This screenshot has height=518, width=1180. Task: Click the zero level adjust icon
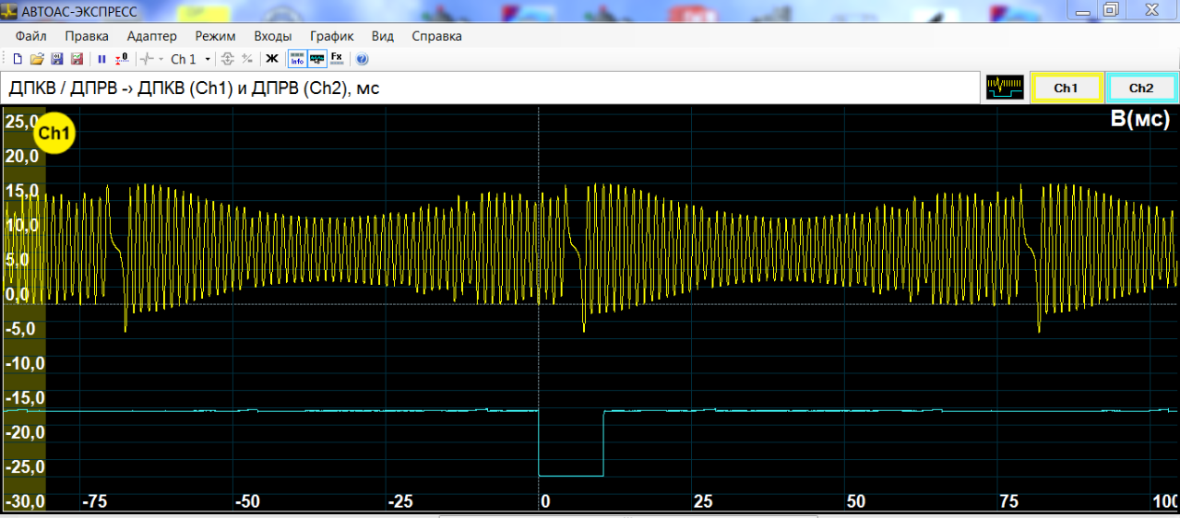tap(120, 59)
